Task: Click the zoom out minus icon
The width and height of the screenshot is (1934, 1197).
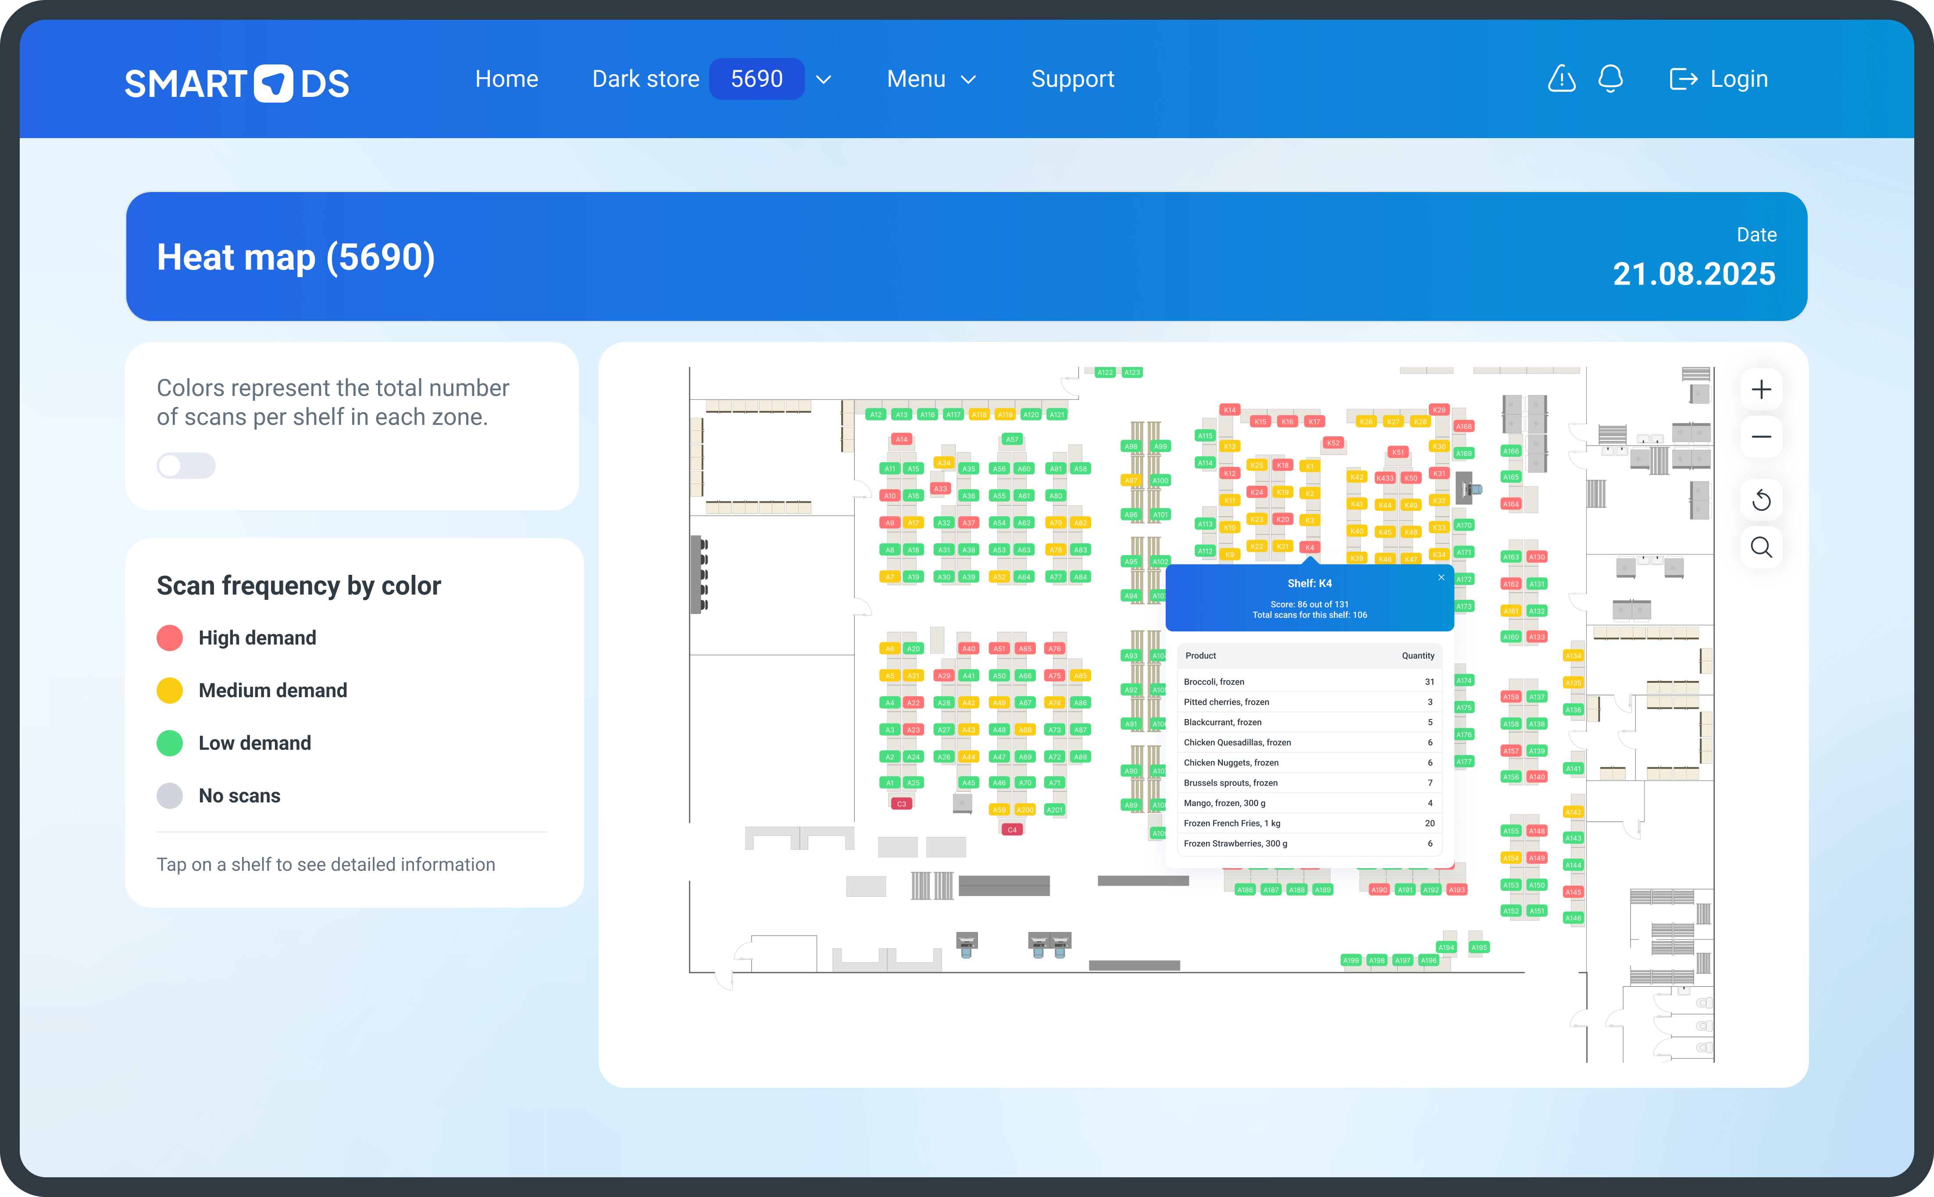Action: (x=1761, y=437)
